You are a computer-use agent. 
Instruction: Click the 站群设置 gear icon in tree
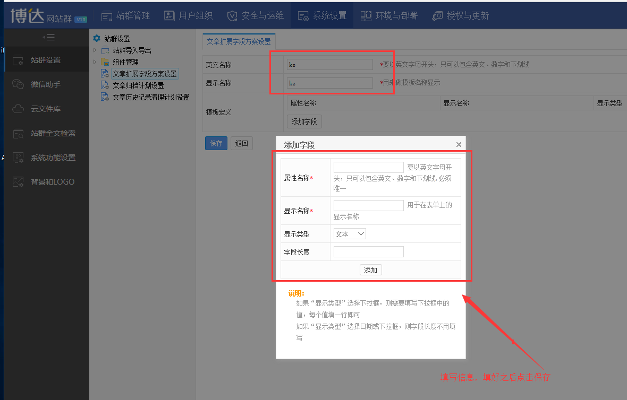pos(97,39)
